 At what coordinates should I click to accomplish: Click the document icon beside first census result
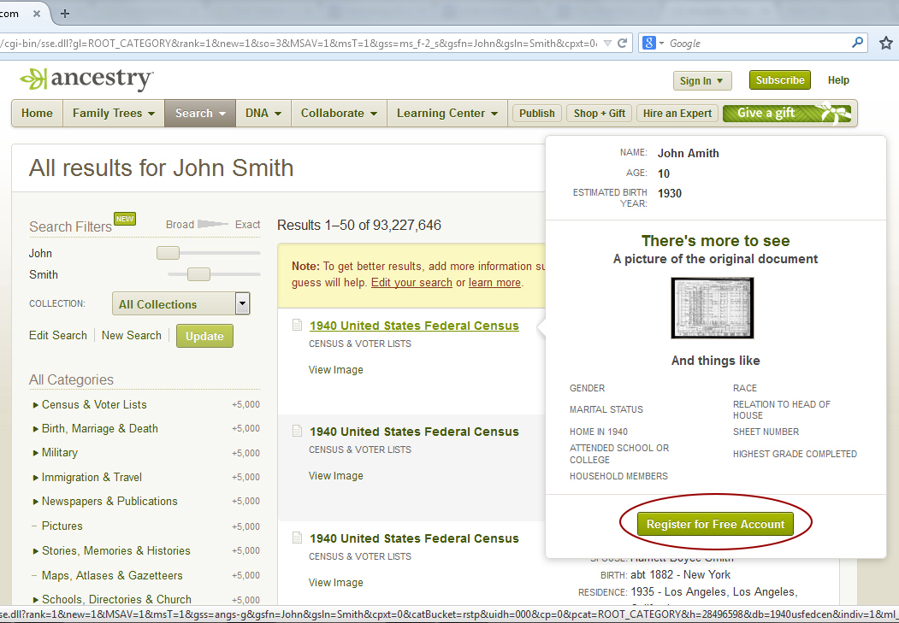click(296, 326)
